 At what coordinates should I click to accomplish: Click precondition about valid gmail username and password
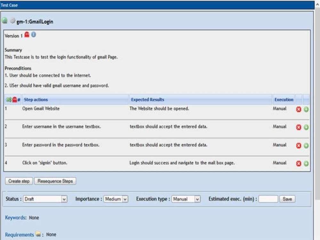click(57, 85)
